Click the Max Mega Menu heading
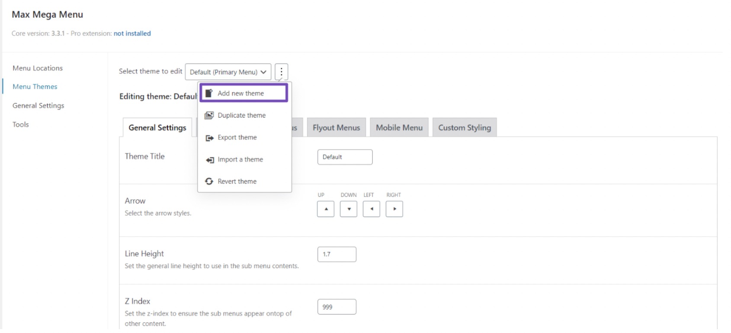The image size is (731, 333). coord(48,15)
